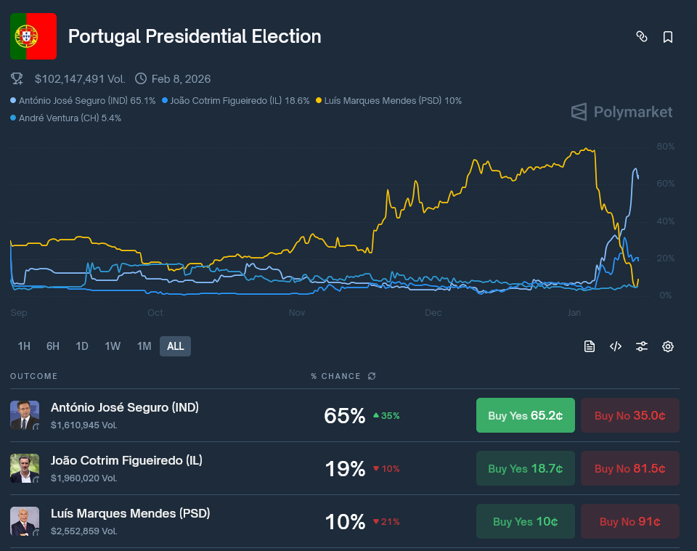Buy Yes on João Cotrim Figueiredo

click(525, 468)
